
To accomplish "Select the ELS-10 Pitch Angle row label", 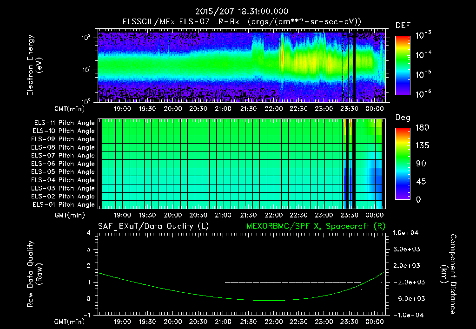I will pyautogui.click(x=63, y=131).
